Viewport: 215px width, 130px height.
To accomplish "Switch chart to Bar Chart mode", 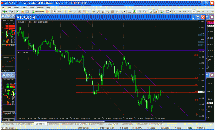I will click(x=129, y=12).
